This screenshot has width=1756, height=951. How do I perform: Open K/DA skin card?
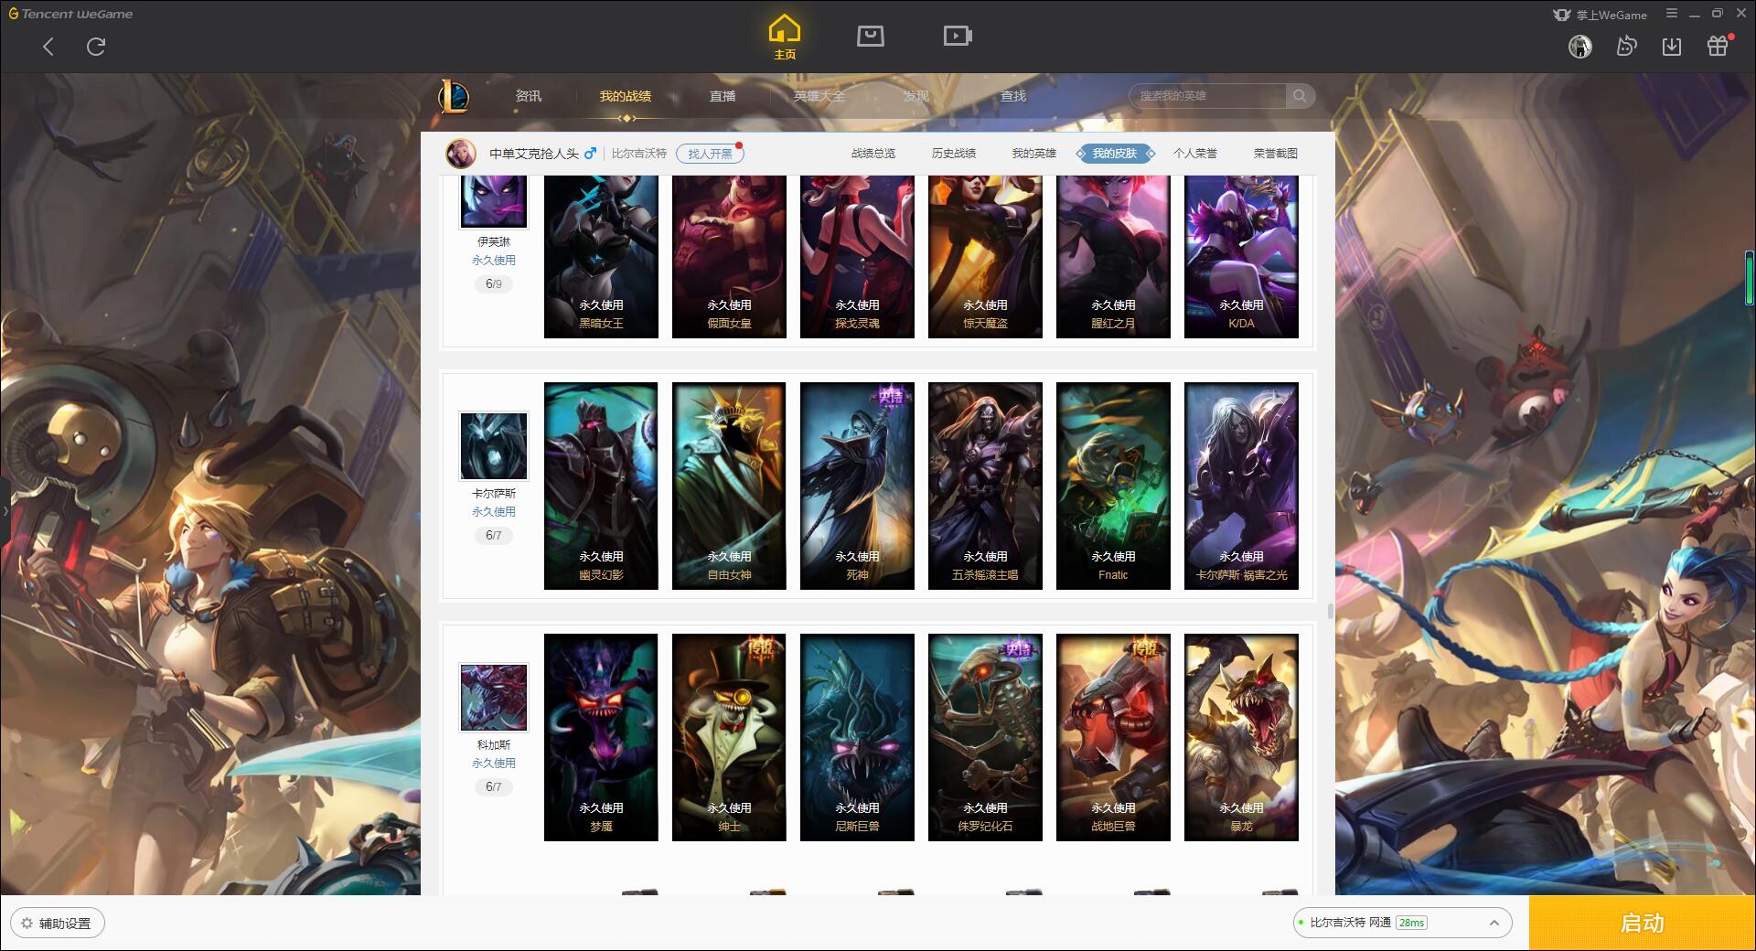pos(1241,257)
